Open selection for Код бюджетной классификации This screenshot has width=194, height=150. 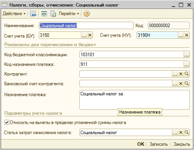(187, 55)
